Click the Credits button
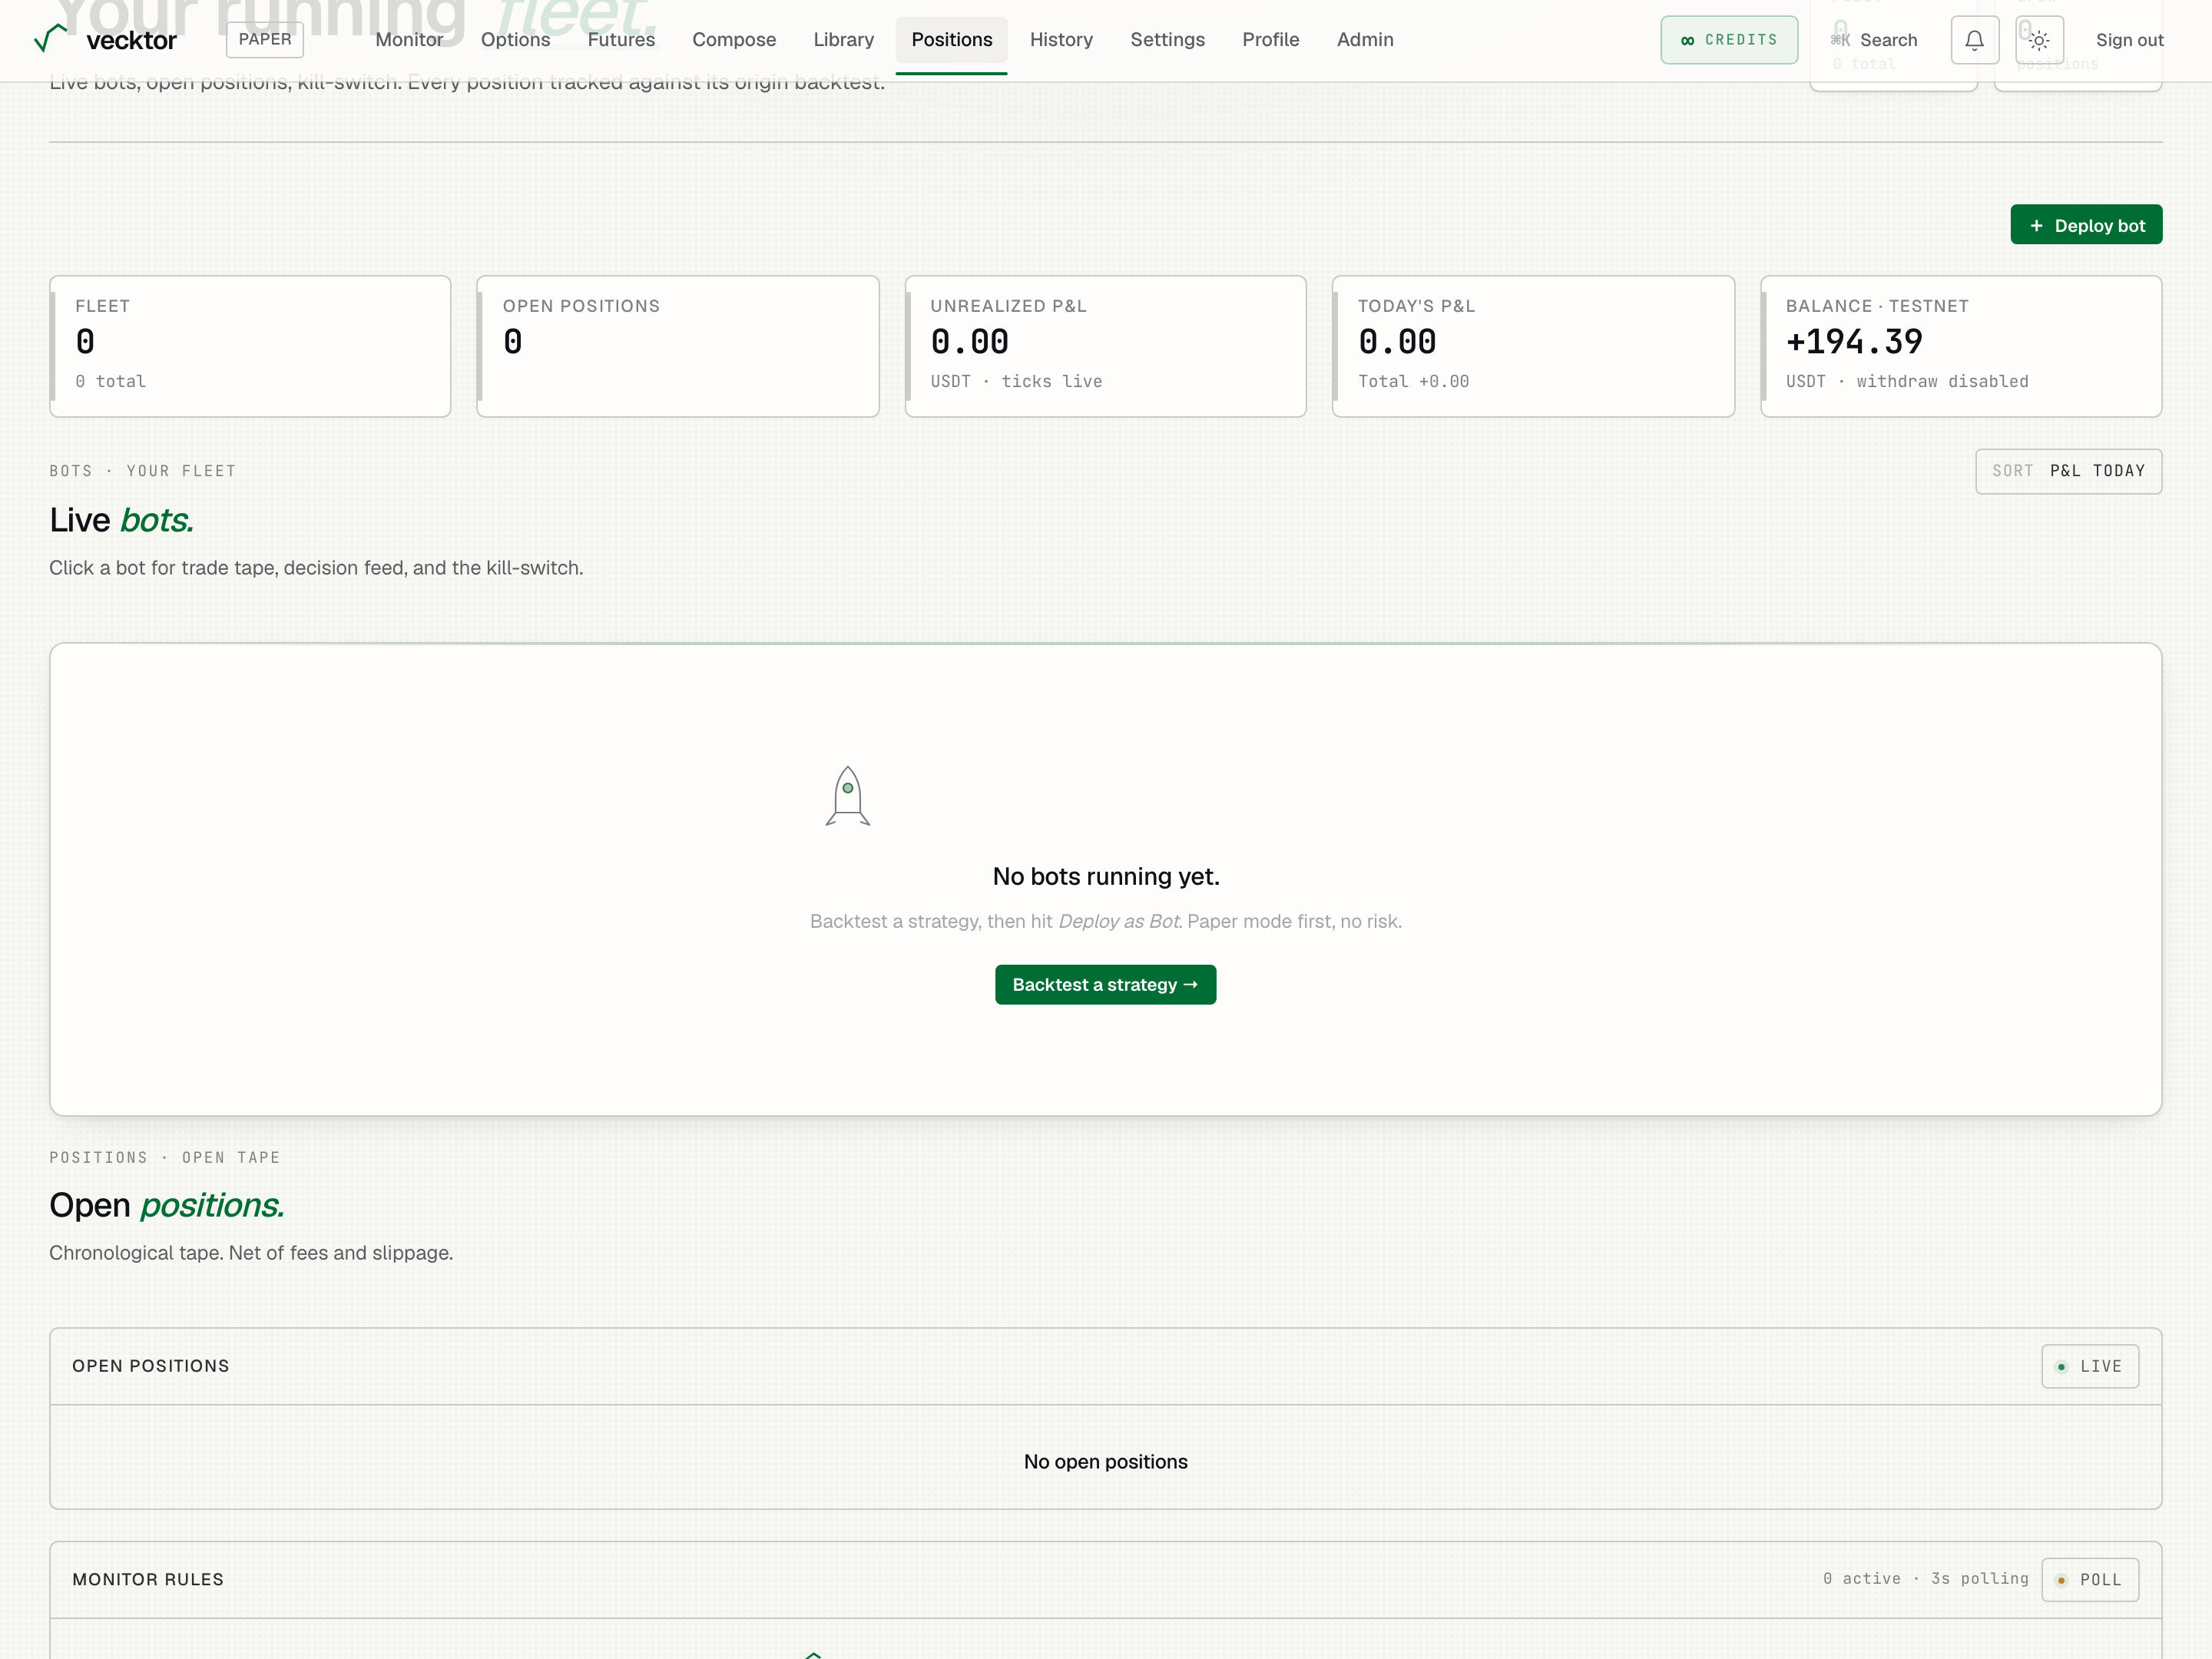 pos(1729,40)
